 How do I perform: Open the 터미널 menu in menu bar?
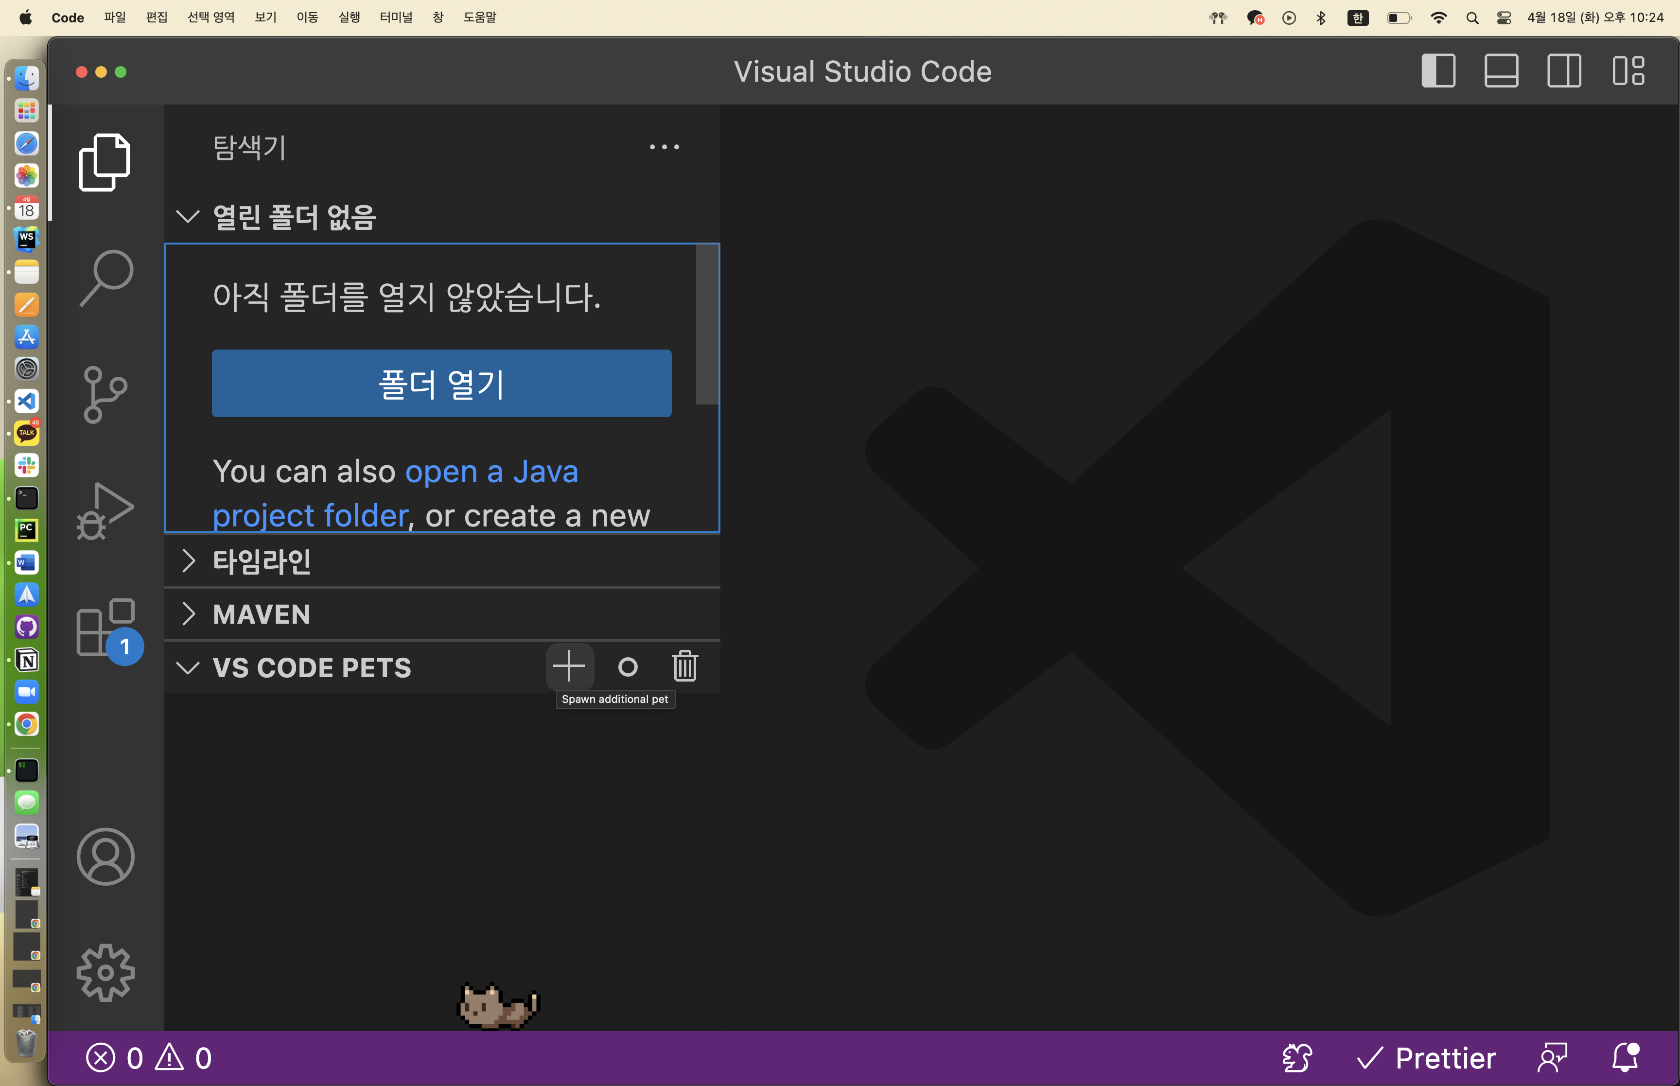(396, 17)
